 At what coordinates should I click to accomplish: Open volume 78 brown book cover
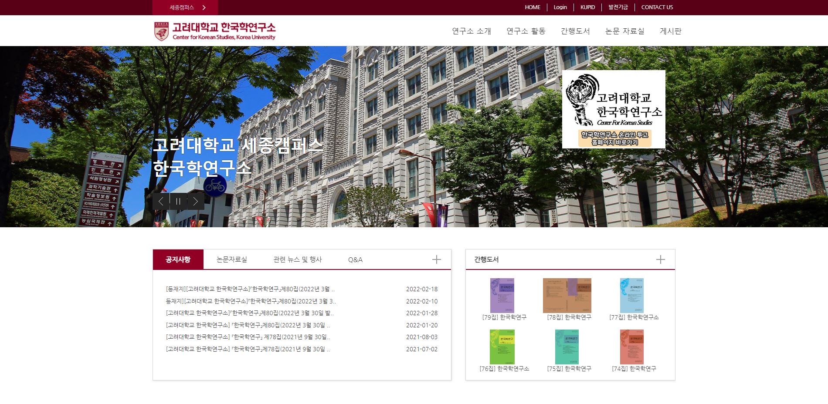click(567, 295)
